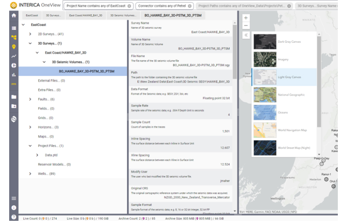This screenshot has width=338, height=221.
Task: Open the bar chart statistics icon
Action: tap(14, 75)
